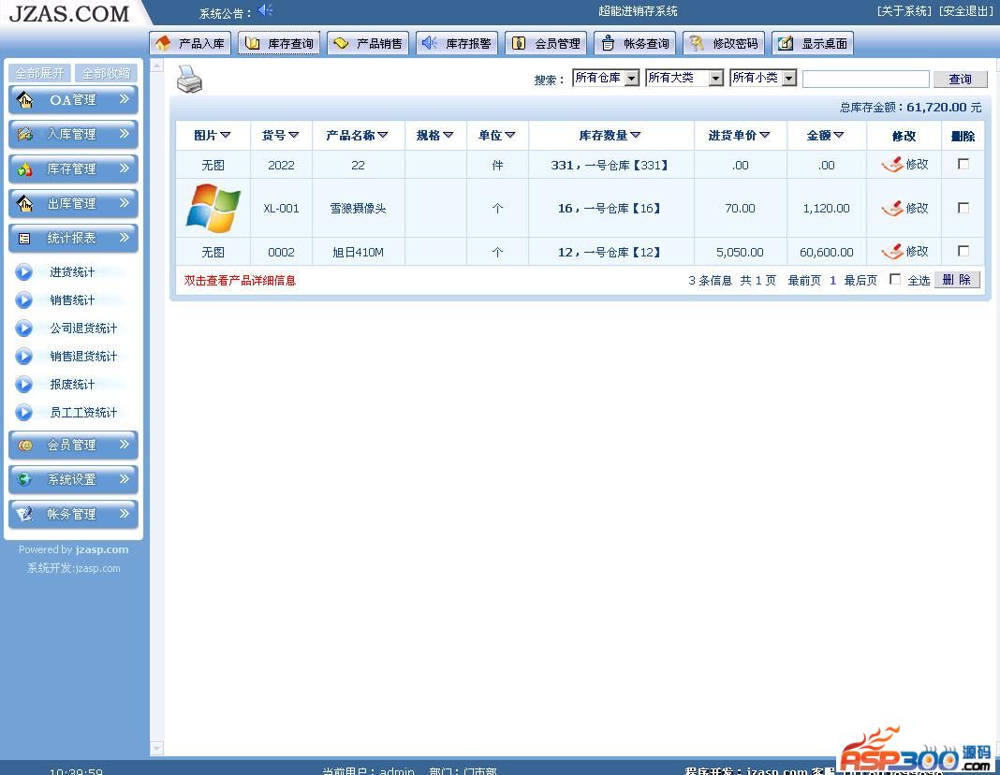
Task: Click the edit icon for 旭日410M row
Action: 892,252
